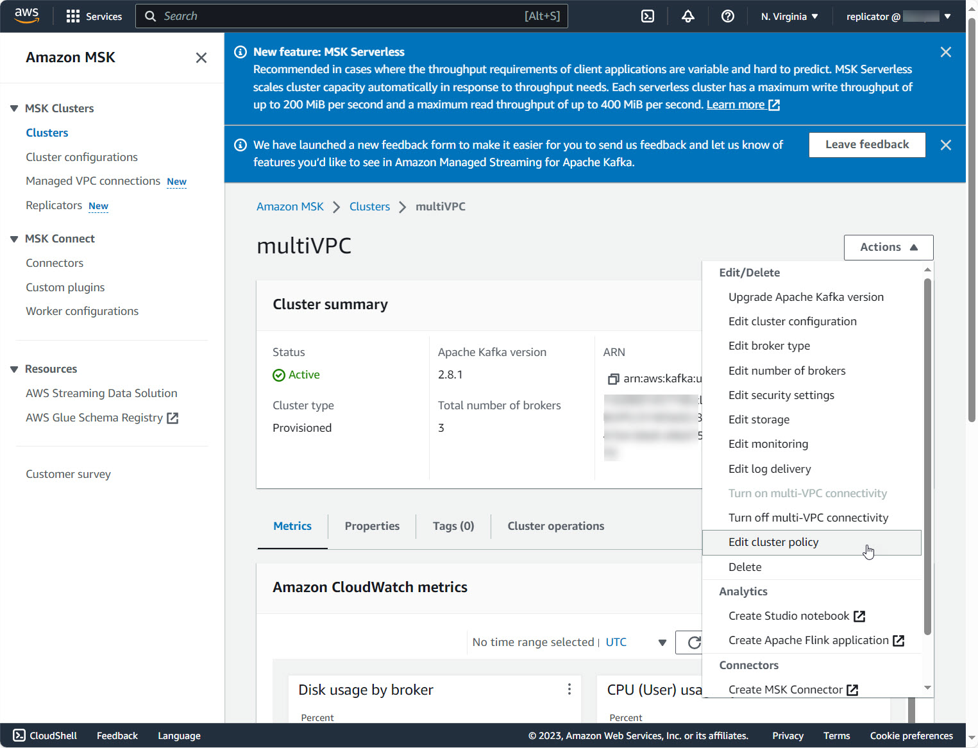The height and width of the screenshot is (748, 978).
Task: Choose Turn off multi-VPC connectivity
Action: (x=808, y=518)
